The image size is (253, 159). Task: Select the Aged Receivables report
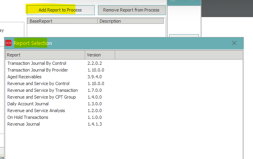(x=24, y=77)
